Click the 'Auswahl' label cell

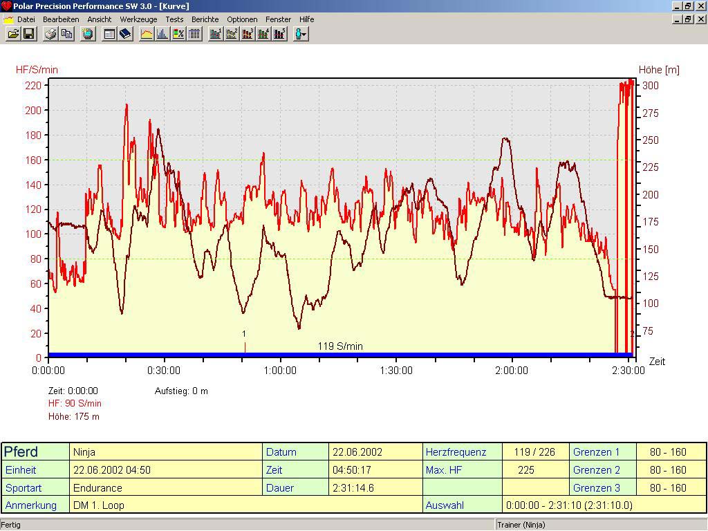coord(463,505)
